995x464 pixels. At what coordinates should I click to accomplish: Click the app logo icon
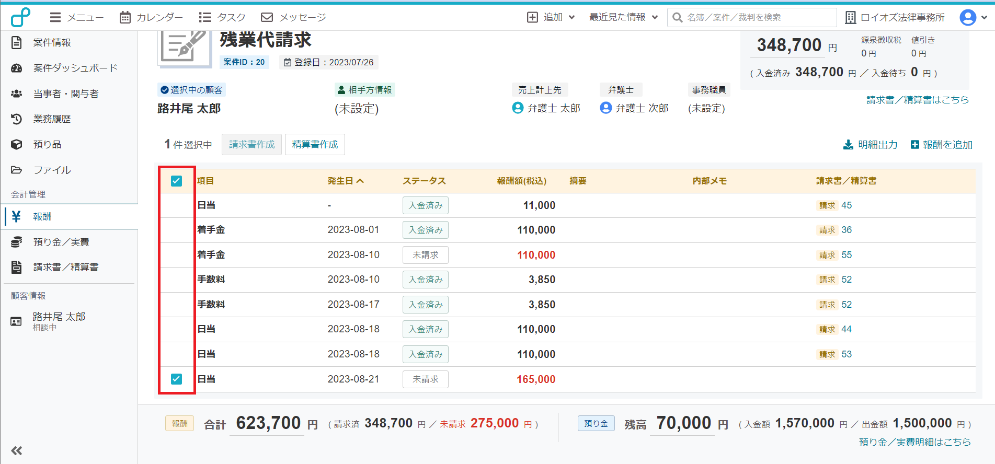20,17
